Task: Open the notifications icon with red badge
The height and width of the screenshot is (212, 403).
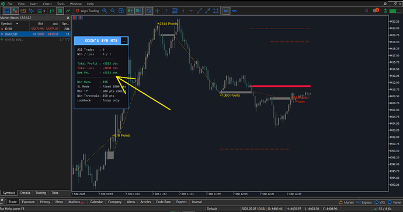Action: [376, 10]
